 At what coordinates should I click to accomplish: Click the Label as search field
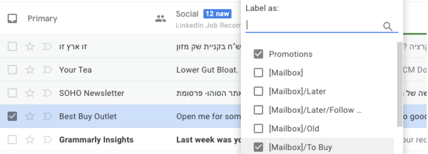[x=313, y=26]
